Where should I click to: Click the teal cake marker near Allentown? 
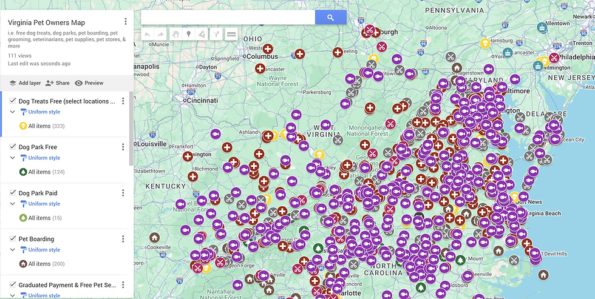point(542,27)
